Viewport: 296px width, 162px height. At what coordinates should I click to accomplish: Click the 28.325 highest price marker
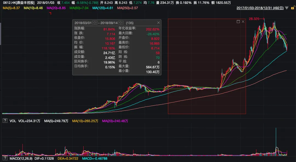pos(254,19)
